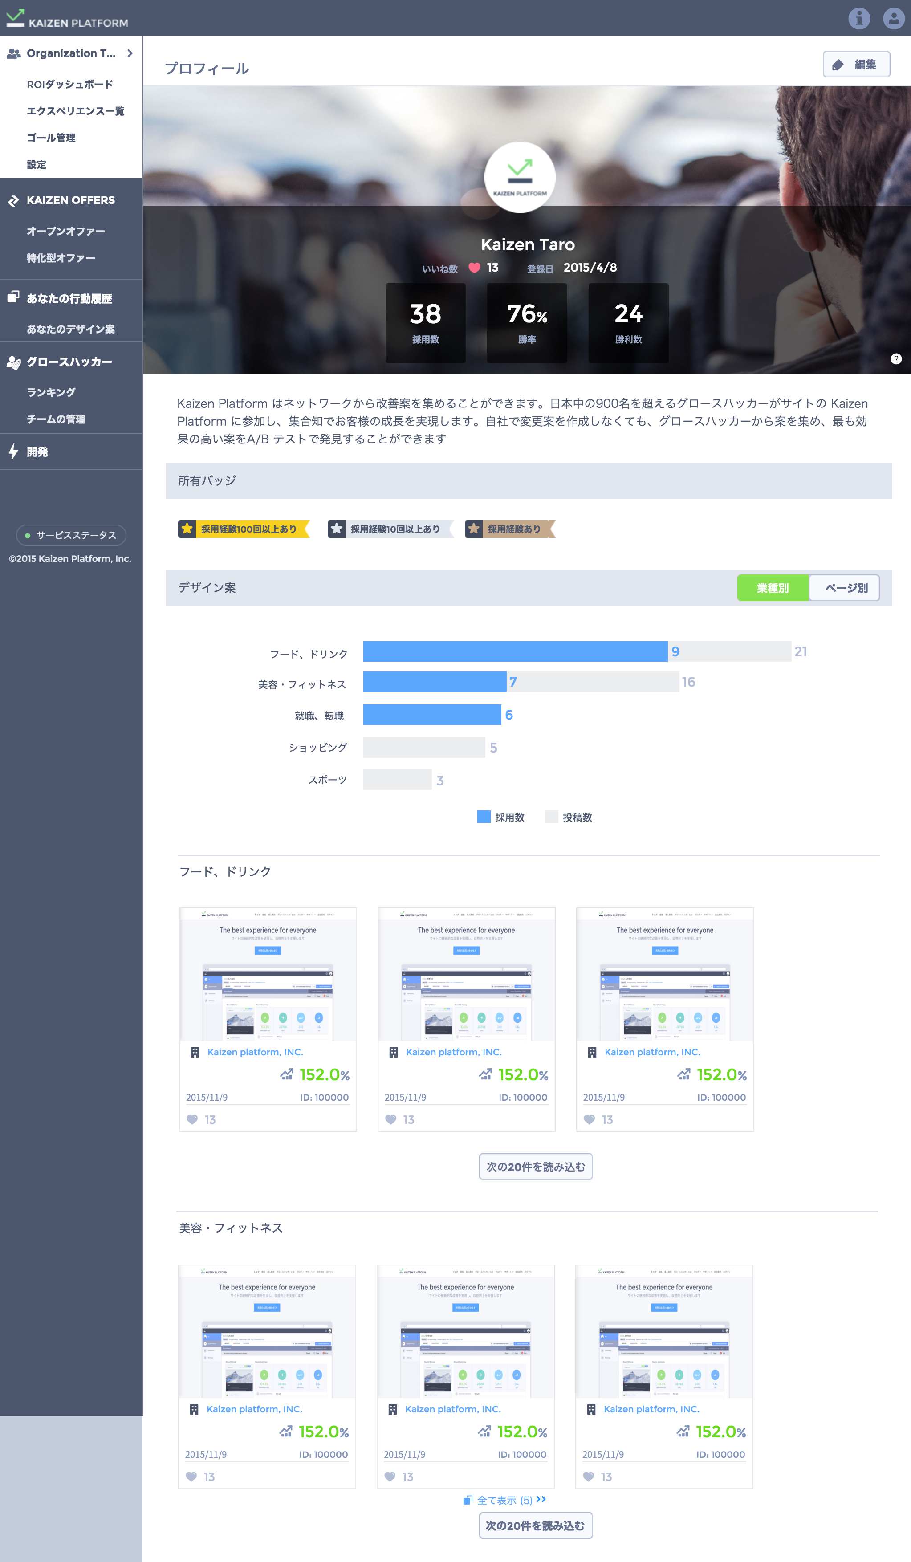This screenshot has height=1562, width=911.
Task: Click the 編集 edit button
Action: click(856, 65)
